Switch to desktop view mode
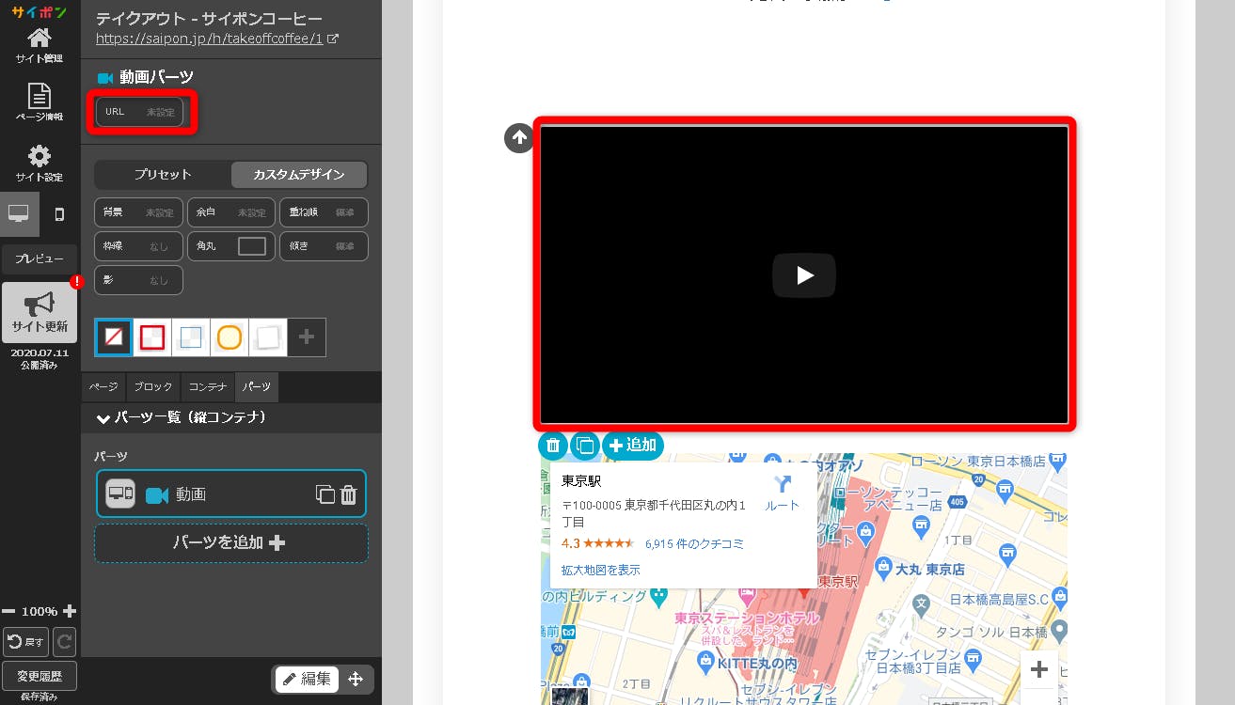Screen dimensions: 1235x705 (19, 214)
